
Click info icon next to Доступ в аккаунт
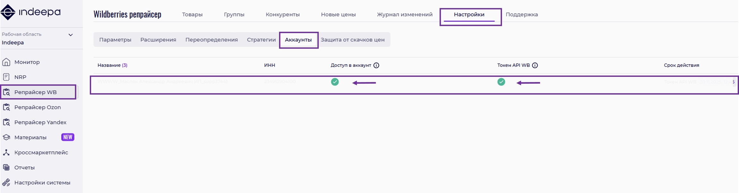(377, 65)
